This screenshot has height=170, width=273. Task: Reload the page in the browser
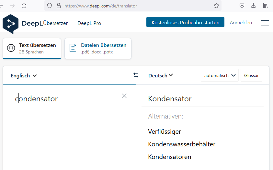point(24,6)
